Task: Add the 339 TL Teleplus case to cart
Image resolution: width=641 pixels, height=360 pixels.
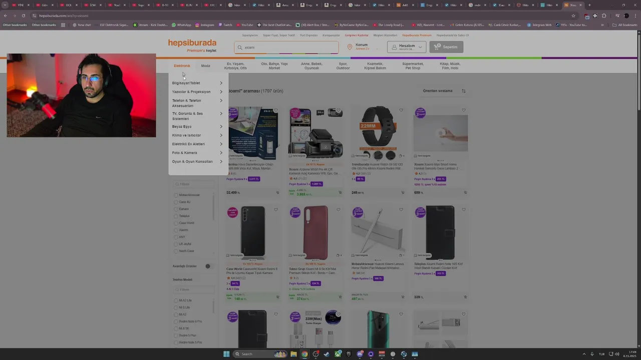Action: 465,297
